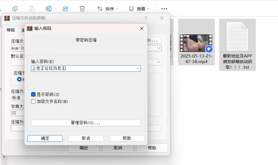Click WinRAR icon in 压缩文件名和参数 title bar
278x165 pixels.
[7, 18]
